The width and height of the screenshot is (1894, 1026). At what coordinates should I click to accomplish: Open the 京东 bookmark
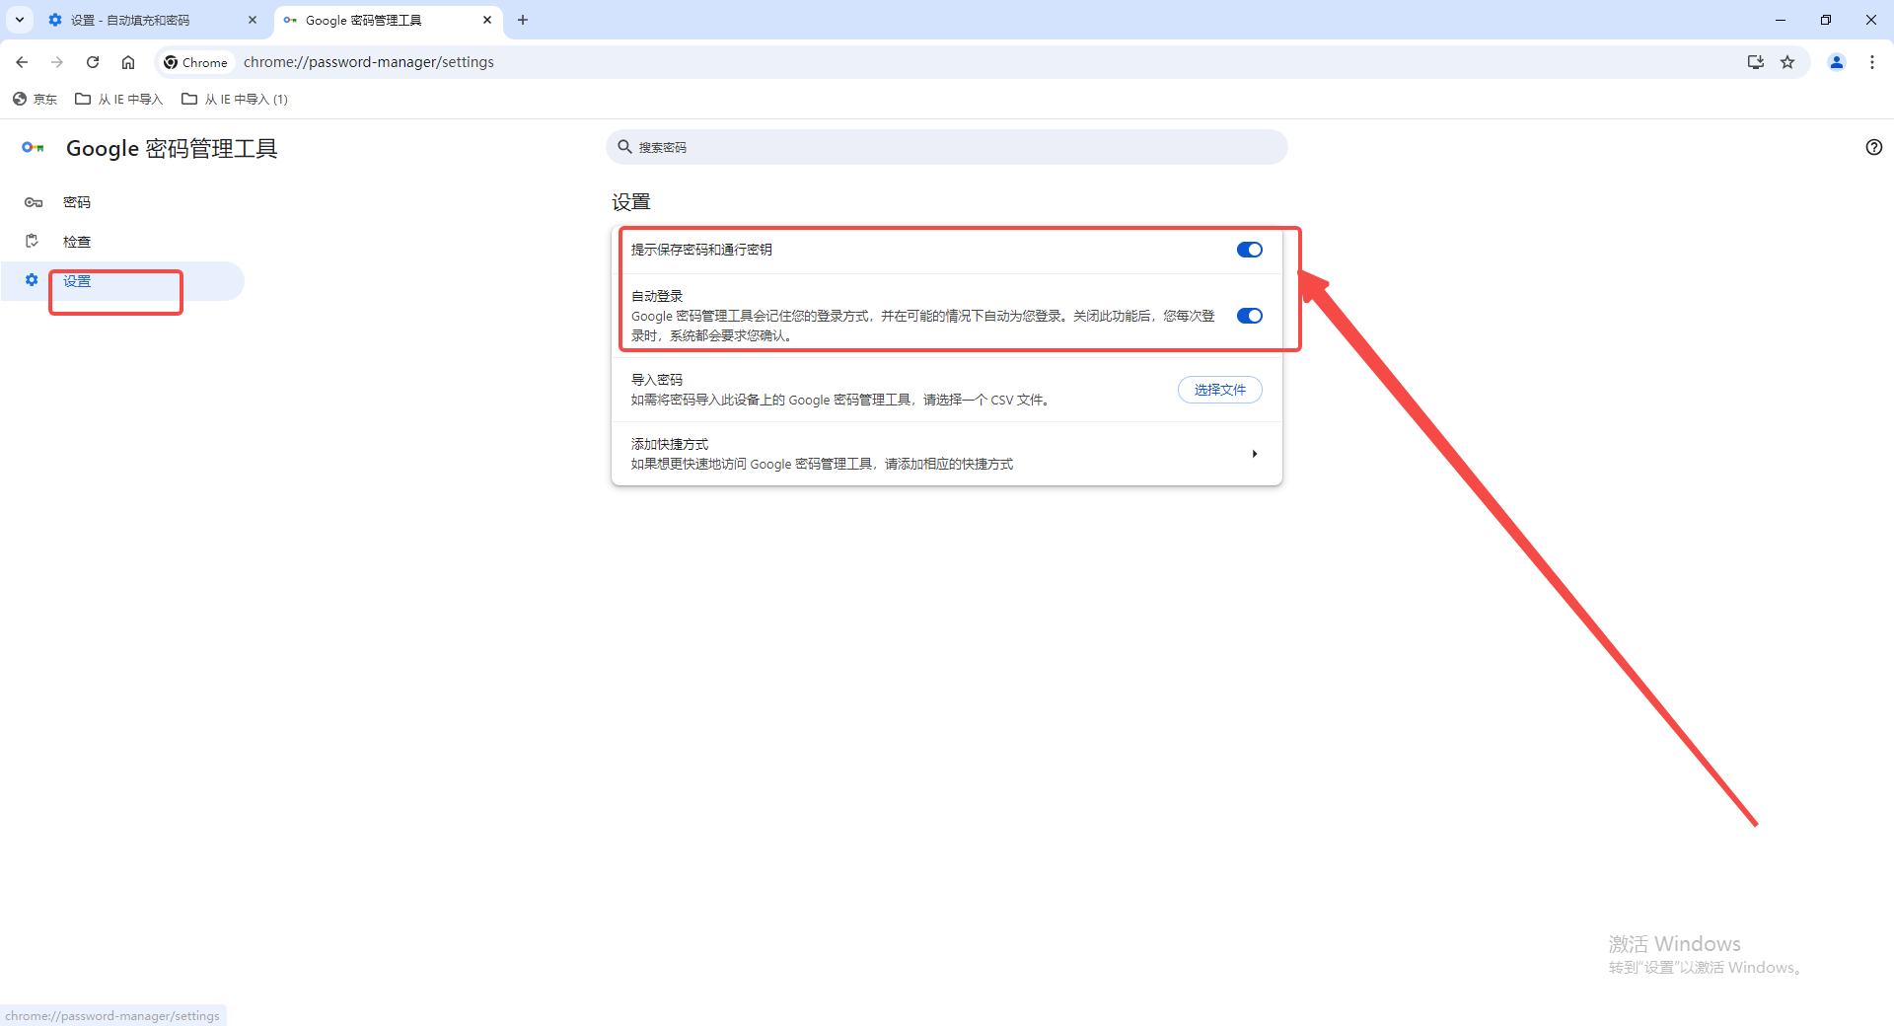(35, 99)
